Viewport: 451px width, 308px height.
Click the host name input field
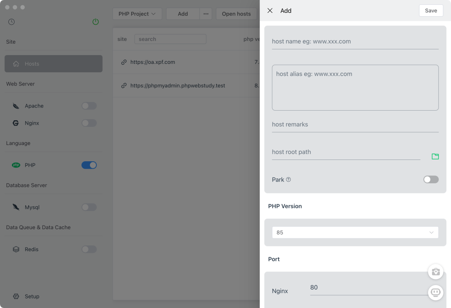(355, 41)
